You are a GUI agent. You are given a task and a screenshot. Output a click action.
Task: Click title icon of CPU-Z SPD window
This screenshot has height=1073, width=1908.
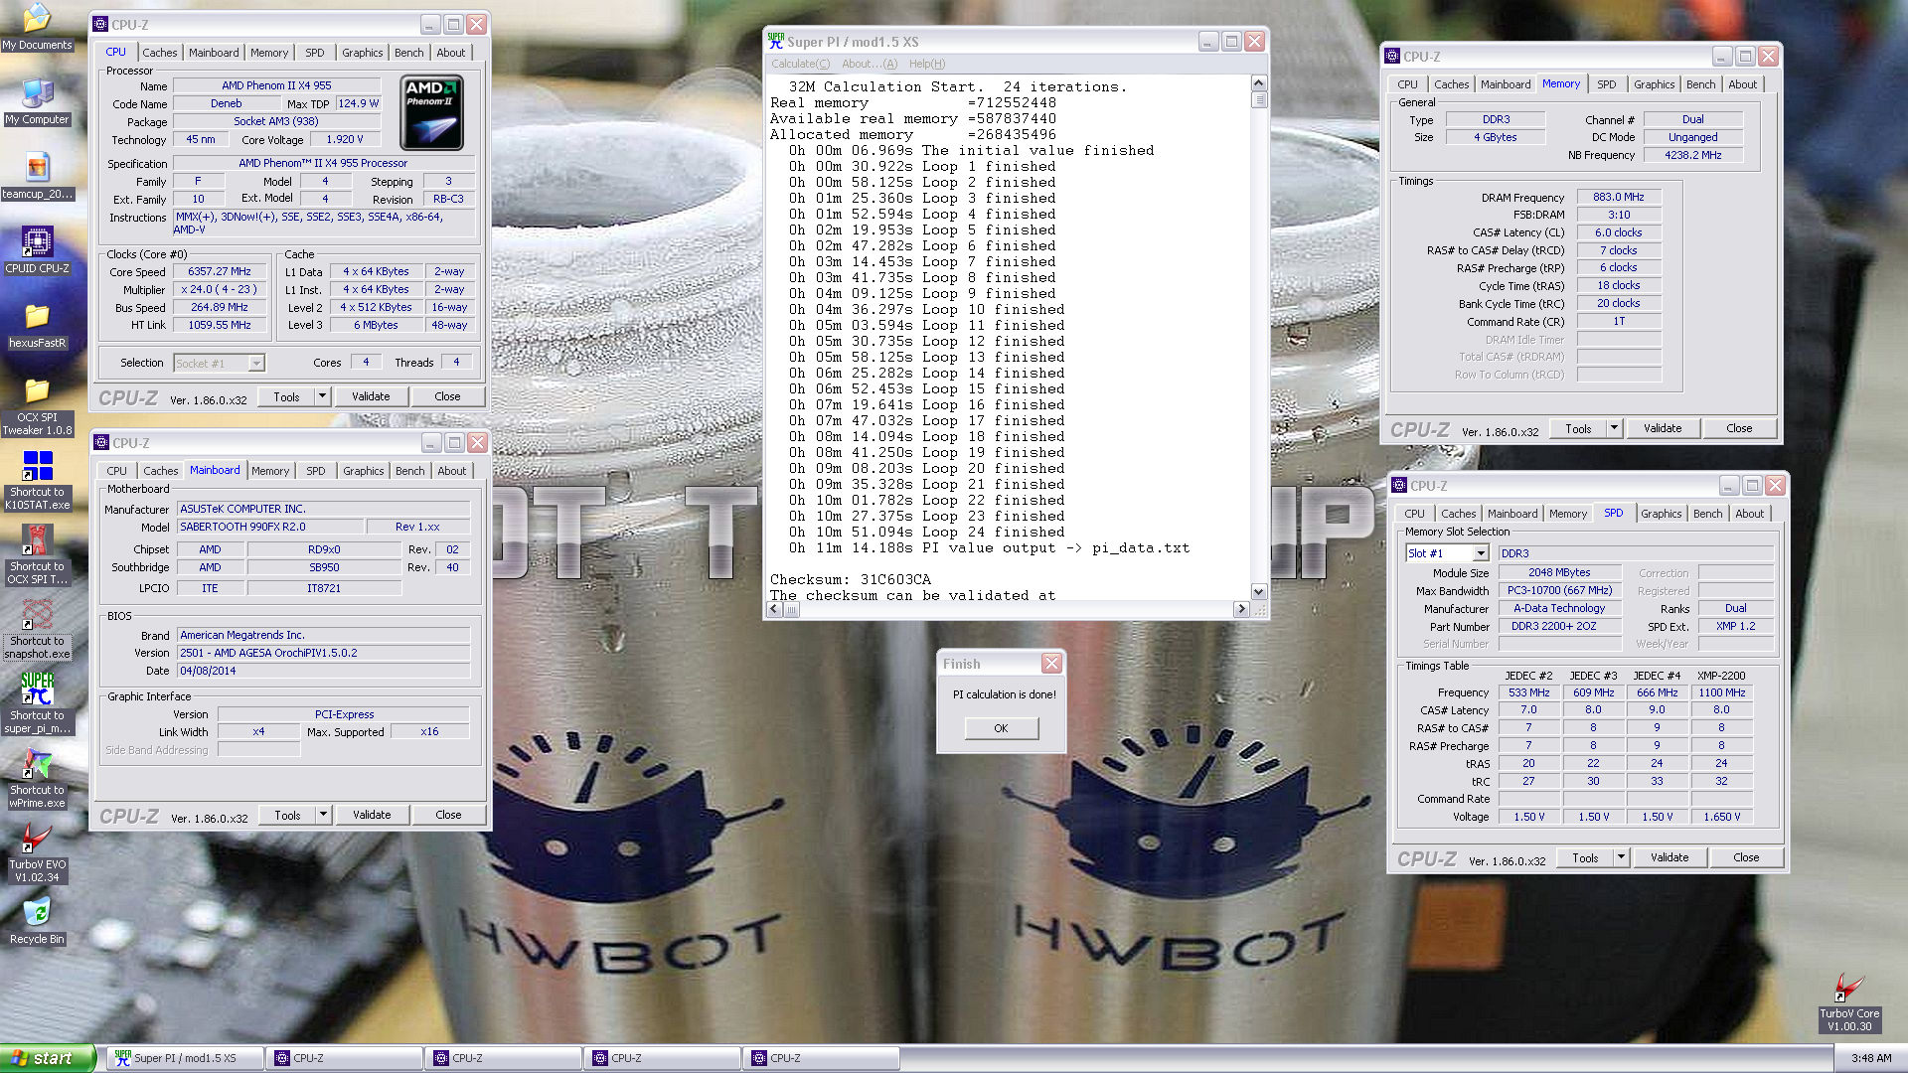pyautogui.click(x=1399, y=486)
